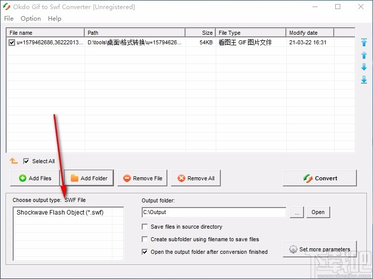Open Set more parameters dialog
This screenshot has width=373, height=279.
pos(320,249)
